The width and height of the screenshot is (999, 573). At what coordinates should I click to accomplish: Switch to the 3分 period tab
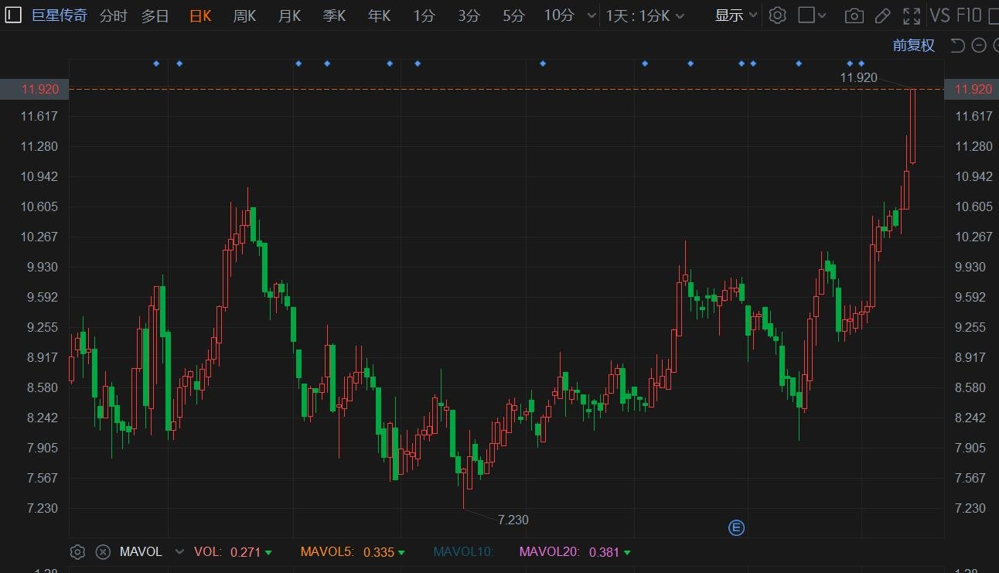[469, 15]
